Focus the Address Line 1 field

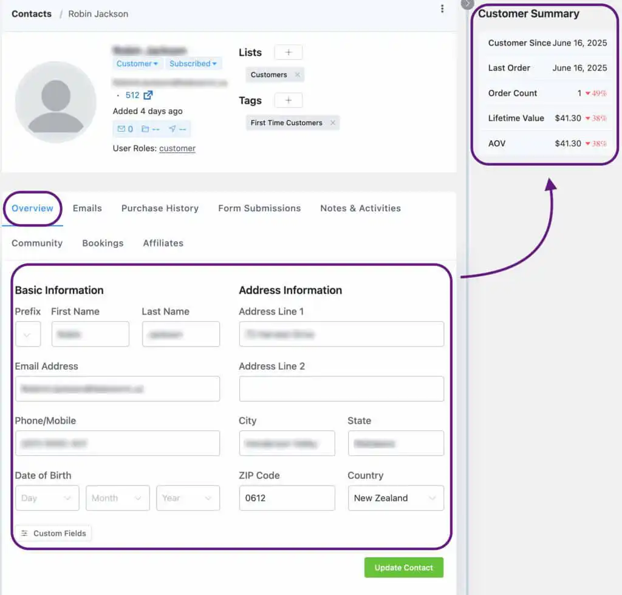click(341, 334)
